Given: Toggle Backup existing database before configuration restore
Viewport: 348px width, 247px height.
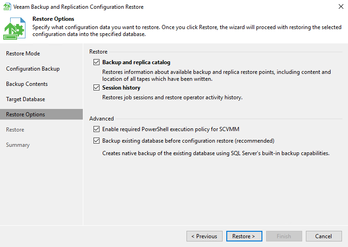Looking at the screenshot, I should point(96,141).
